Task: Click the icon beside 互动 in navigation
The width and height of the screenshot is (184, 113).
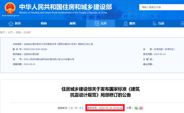Action: (154, 23)
